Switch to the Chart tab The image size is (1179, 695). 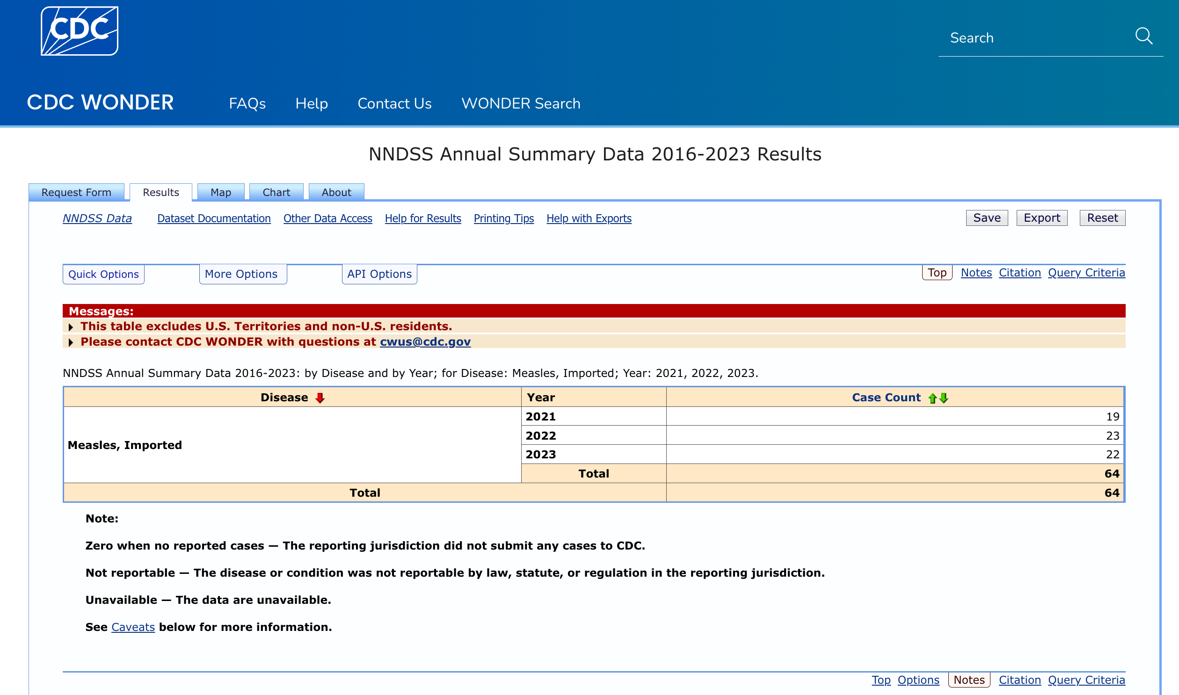pos(277,193)
